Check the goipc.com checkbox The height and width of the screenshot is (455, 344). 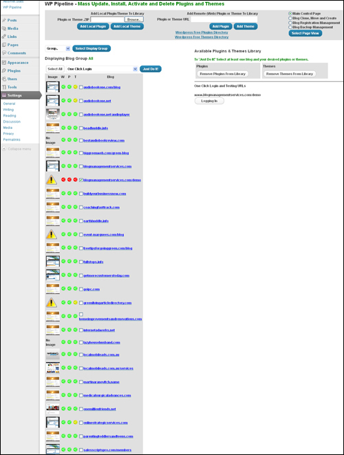(81, 289)
